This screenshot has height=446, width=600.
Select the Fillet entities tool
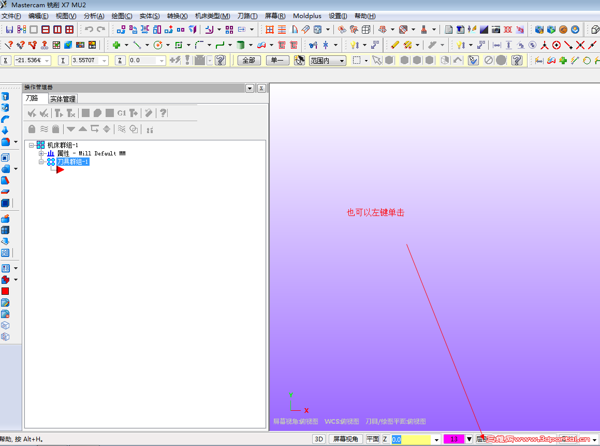click(199, 45)
